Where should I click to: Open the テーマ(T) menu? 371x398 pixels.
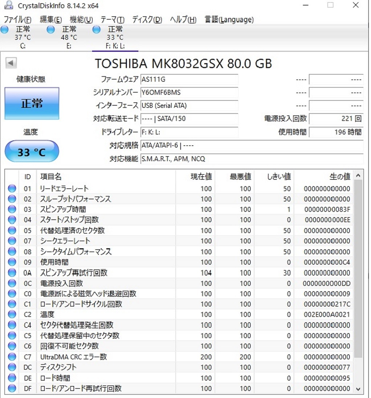(x=113, y=20)
